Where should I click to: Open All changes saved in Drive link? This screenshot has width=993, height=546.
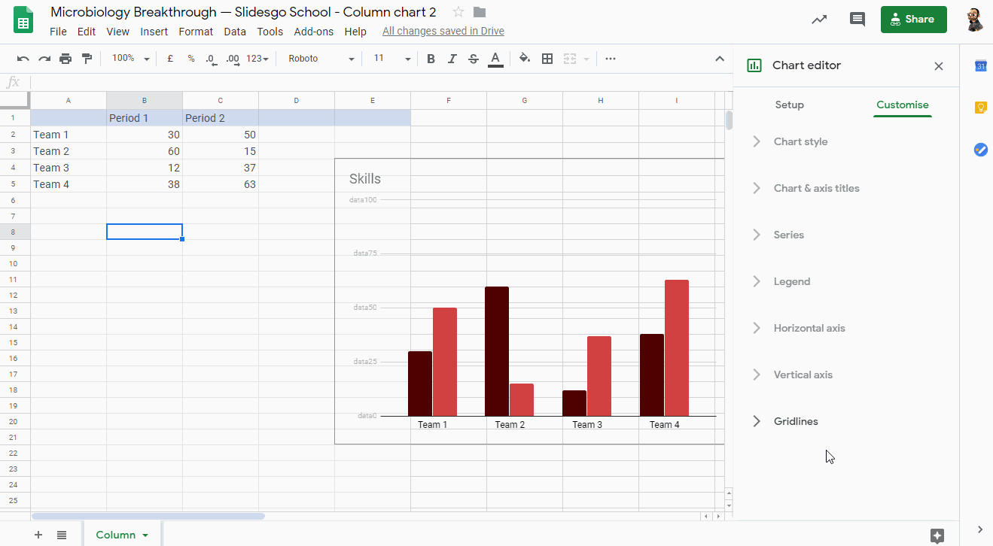coord(443,32)
